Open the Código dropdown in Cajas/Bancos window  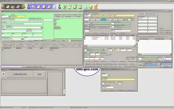[109, 75]
